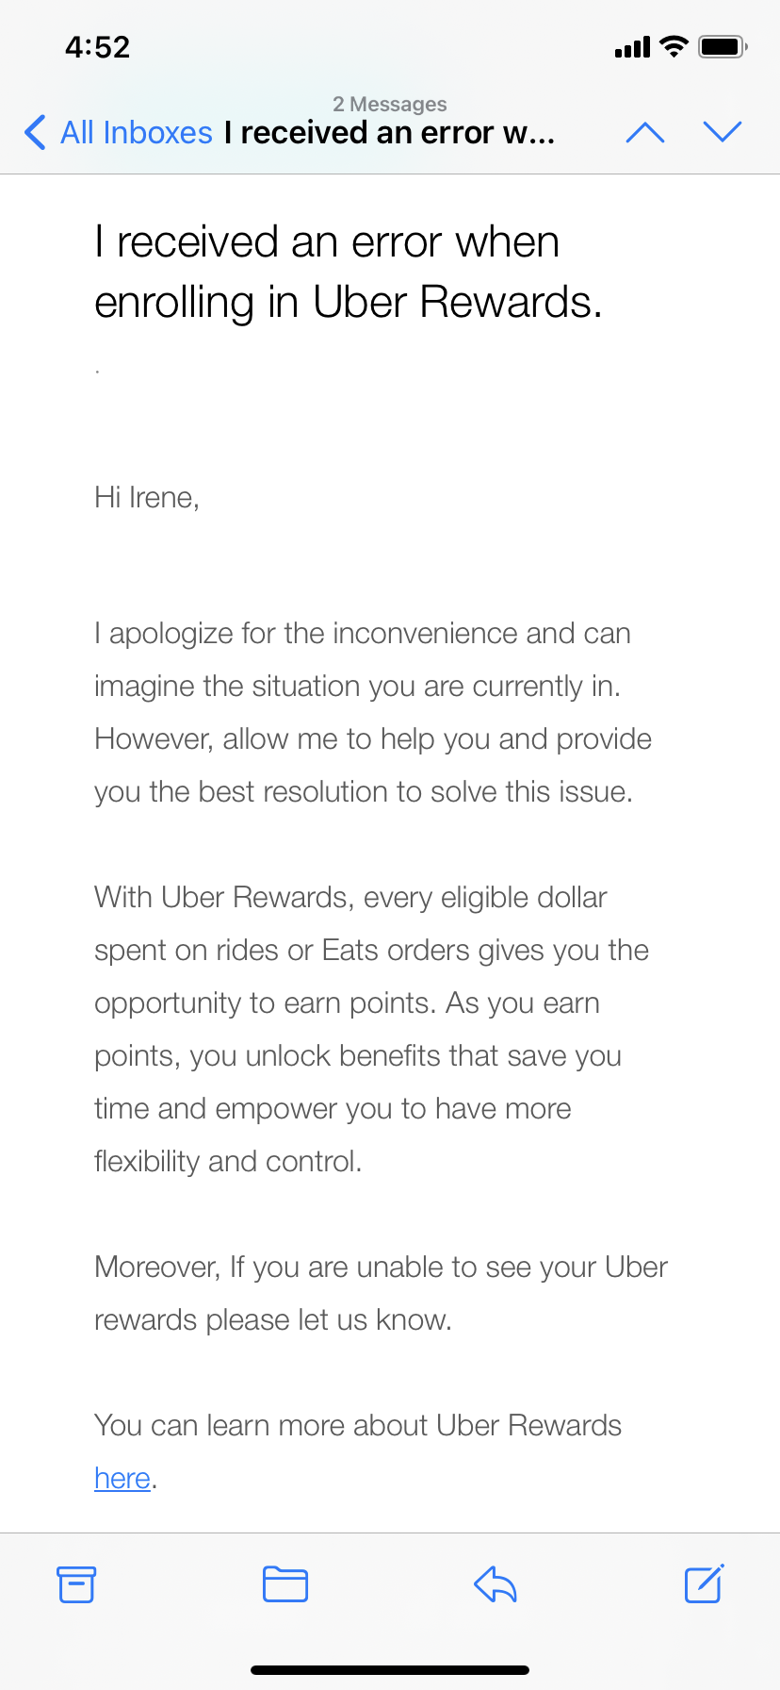Tap the battery icon in status bar
This screenshot has width=780, height=1690.
point(723,46)
